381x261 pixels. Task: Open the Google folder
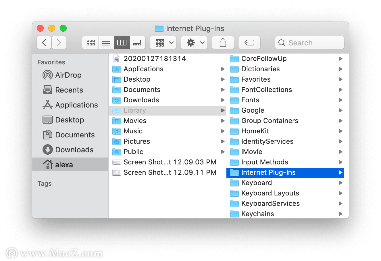(285, 110)
